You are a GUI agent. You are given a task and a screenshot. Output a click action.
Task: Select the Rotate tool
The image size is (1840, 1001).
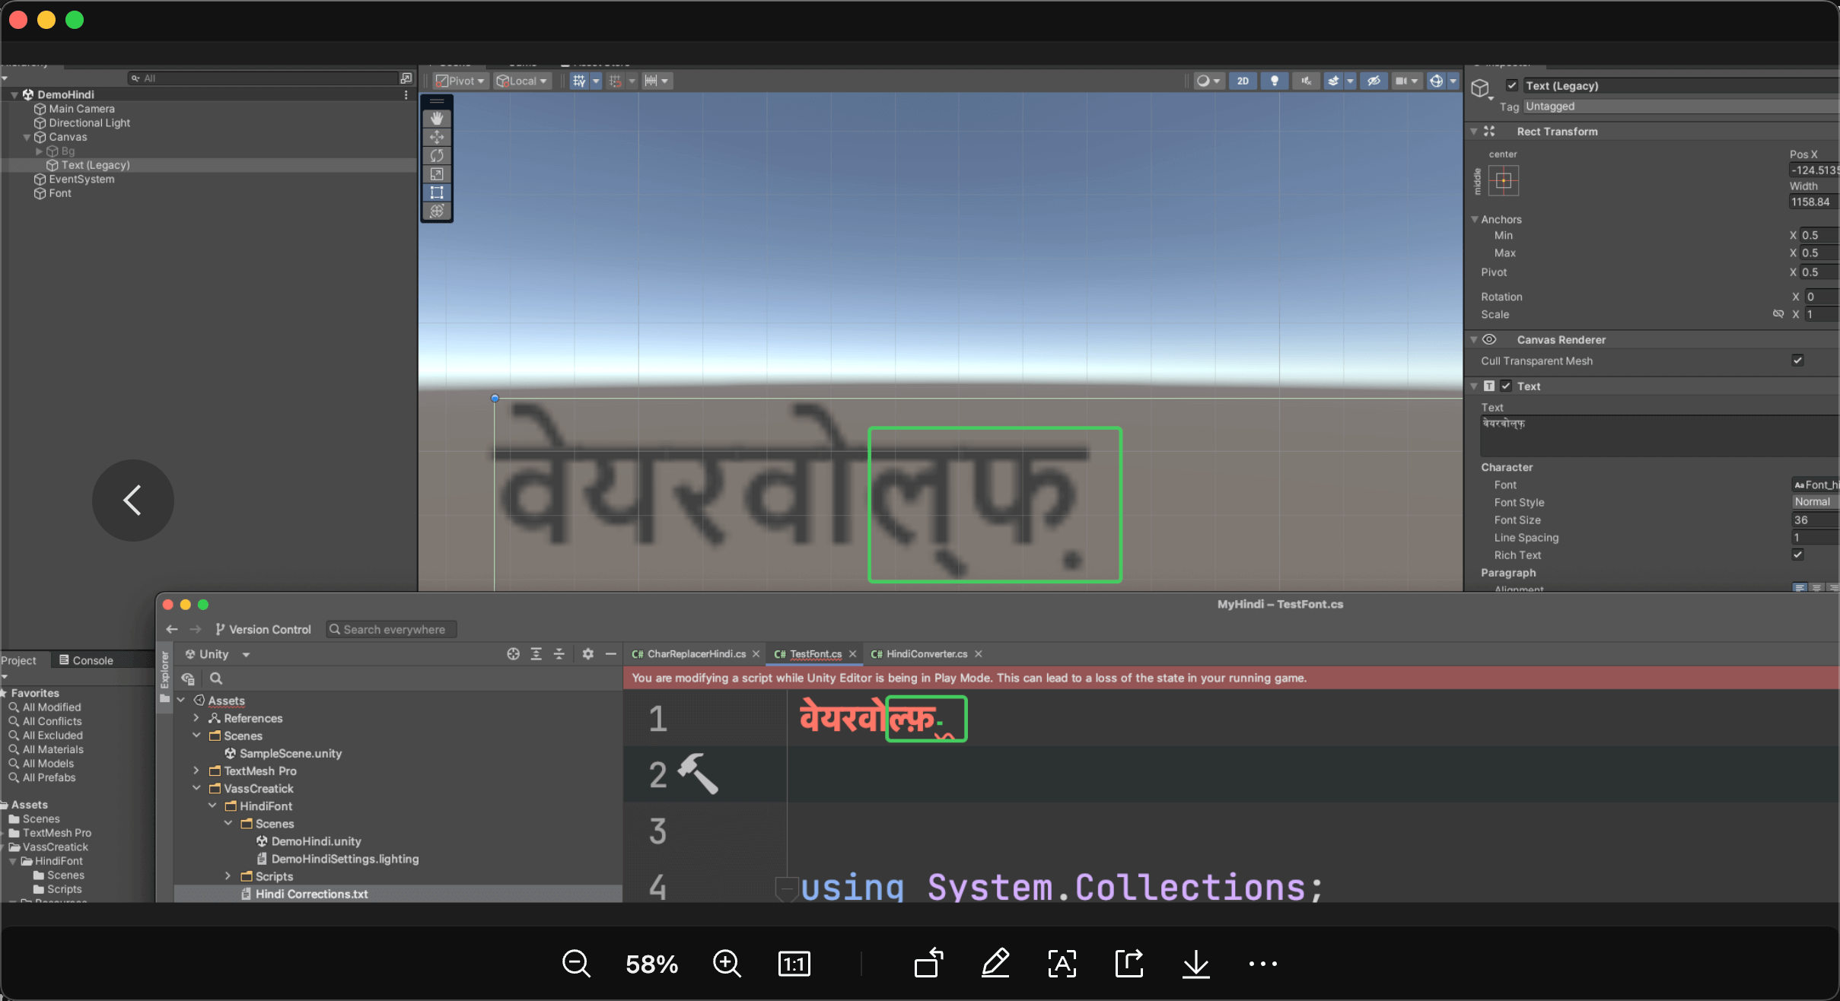[437, 155]
